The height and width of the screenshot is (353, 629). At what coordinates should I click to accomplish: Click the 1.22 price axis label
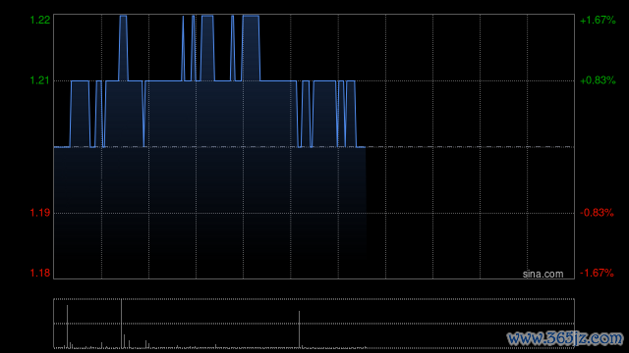click(40, 20)
